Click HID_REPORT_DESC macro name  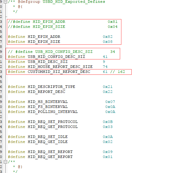coord(46,92)
